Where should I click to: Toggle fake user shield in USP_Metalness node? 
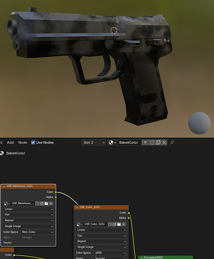37,203
